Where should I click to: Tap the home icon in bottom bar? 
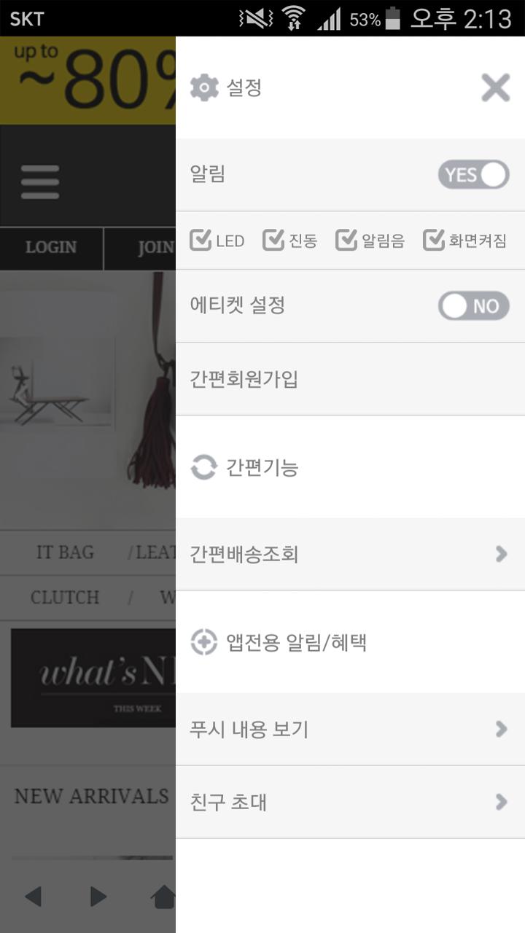(163, 897)
